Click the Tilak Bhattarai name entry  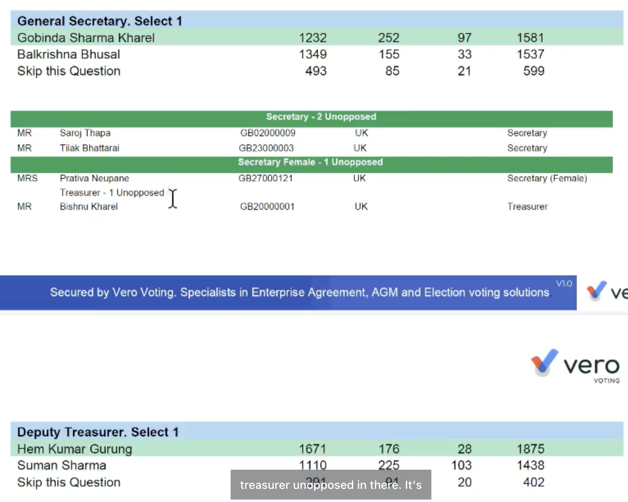(x=89, y=148)
